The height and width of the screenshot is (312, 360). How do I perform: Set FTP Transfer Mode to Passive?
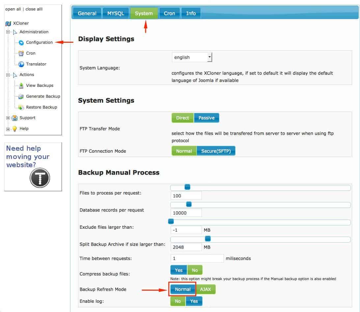(207, 118)
